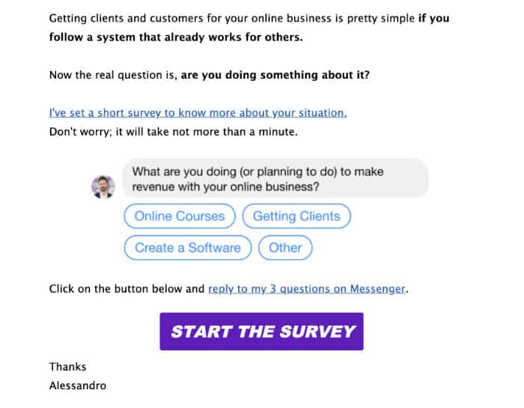Viewport: 524px width, 408px height.
Task: Select the Other quick reply
Action: [285, 248]
